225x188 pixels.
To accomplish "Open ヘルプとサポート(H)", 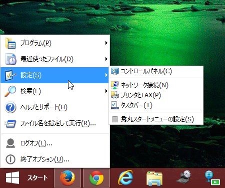I will (x=55, y=107).
